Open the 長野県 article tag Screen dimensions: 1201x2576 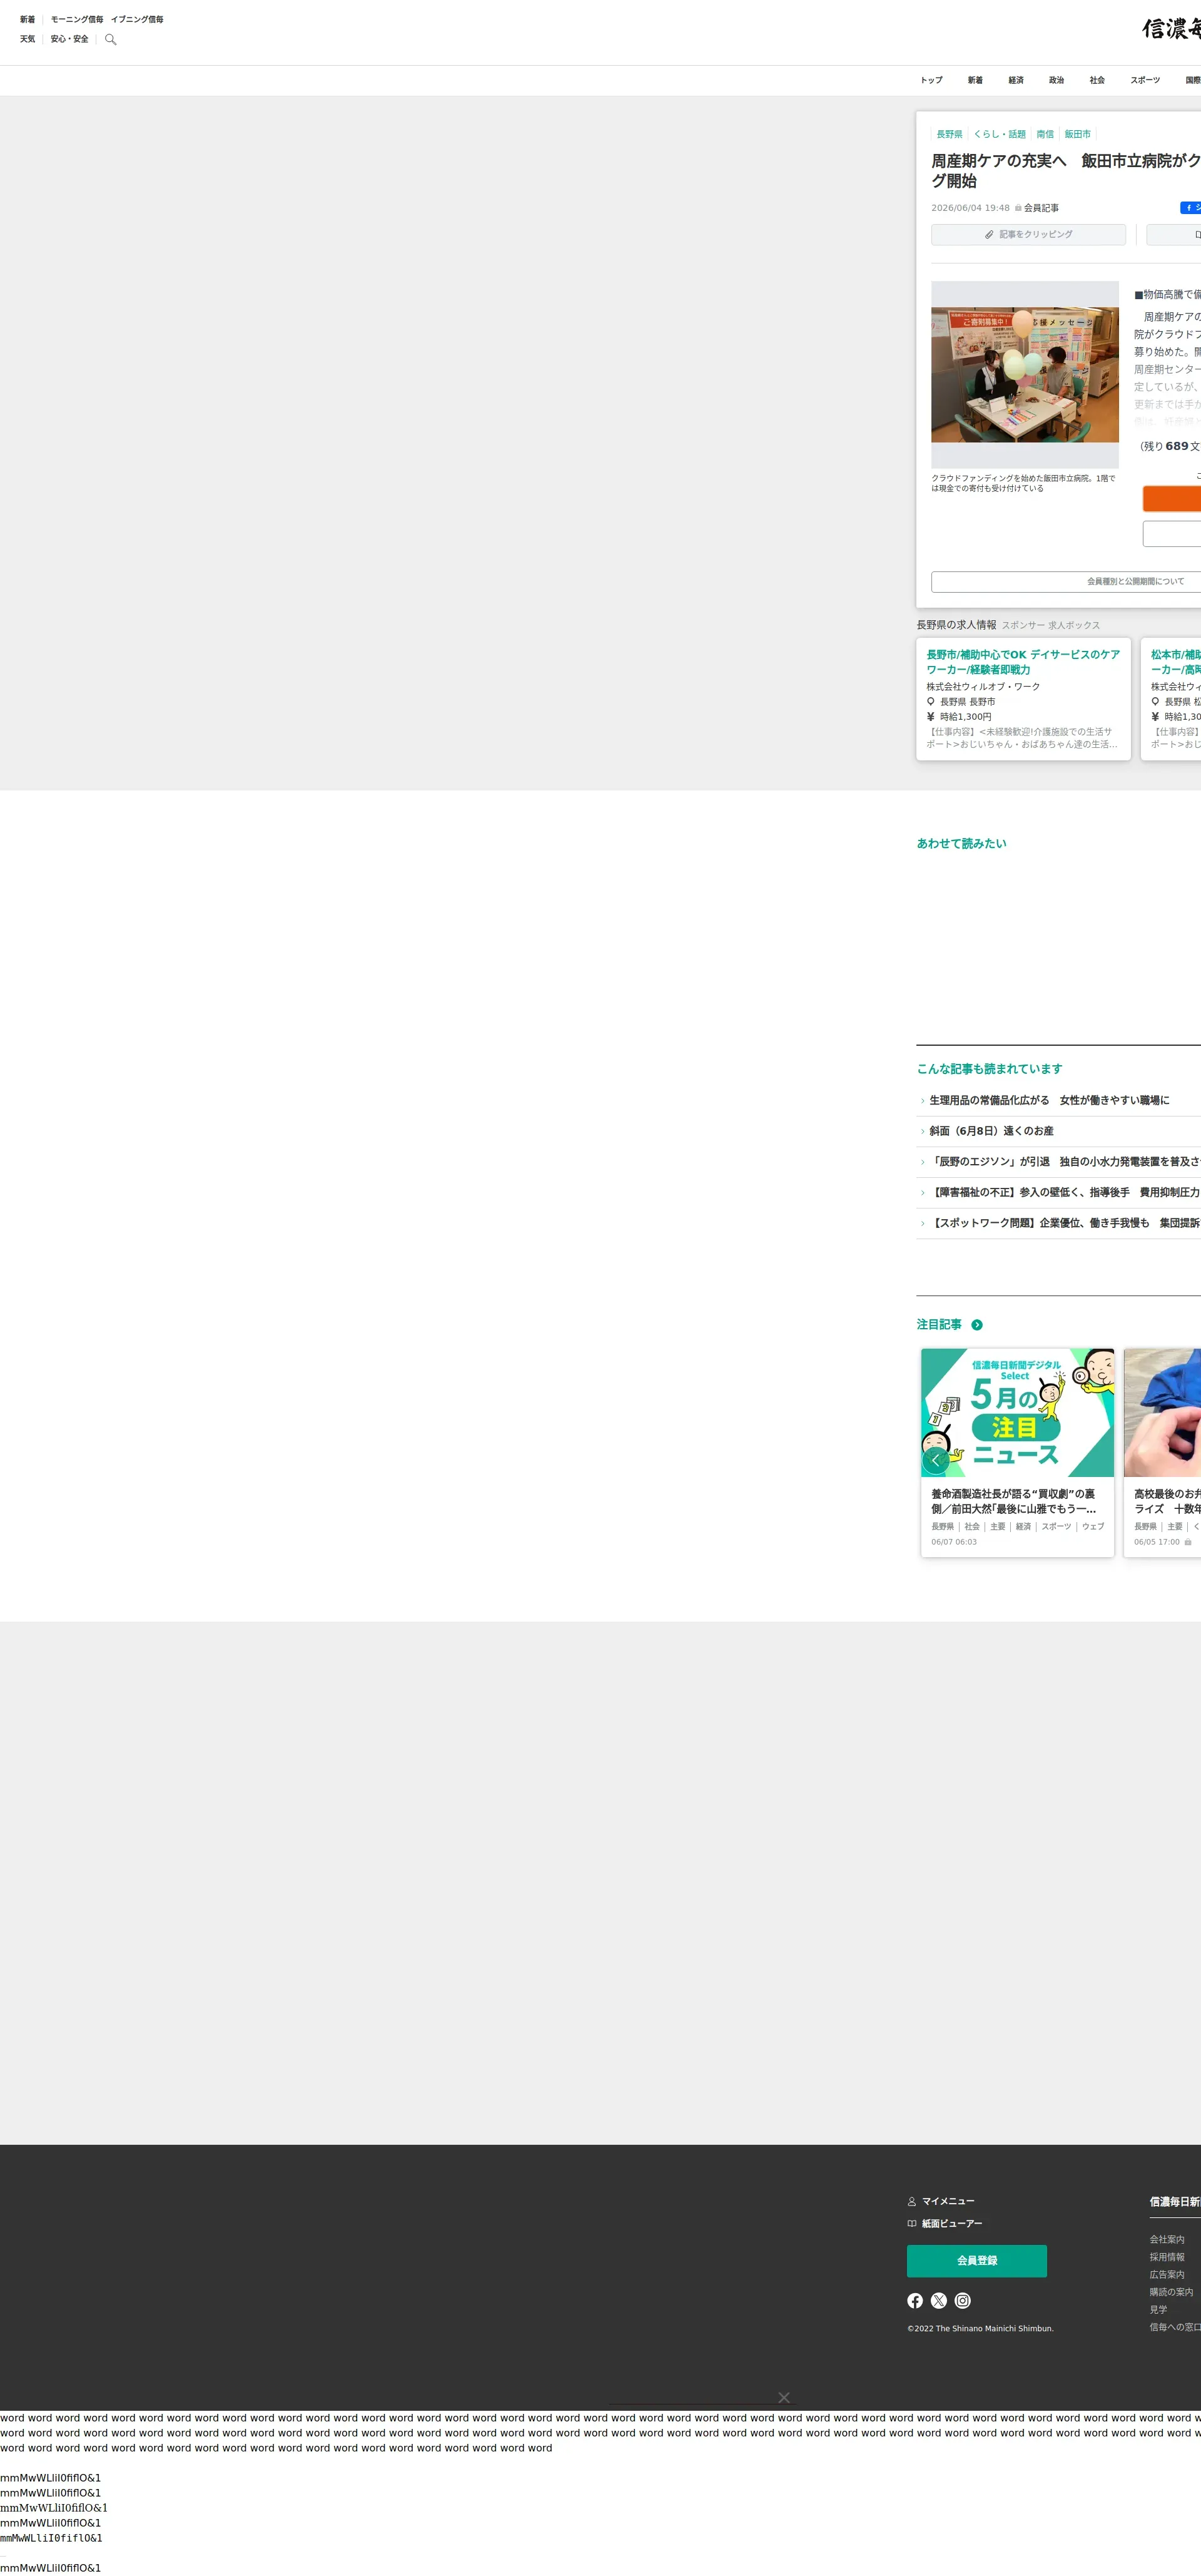pos(950,134)
